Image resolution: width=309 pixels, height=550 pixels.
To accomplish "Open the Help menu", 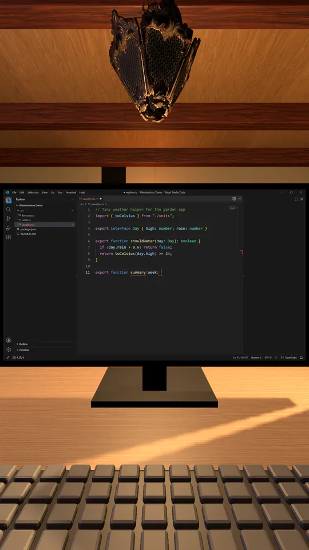I will [x=82, y=192].
